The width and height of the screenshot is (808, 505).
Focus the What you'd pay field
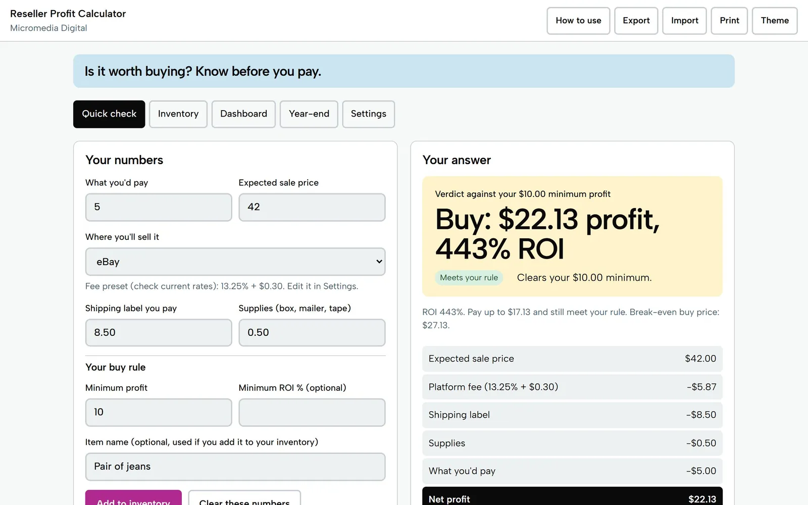click(x=159, y=207)
